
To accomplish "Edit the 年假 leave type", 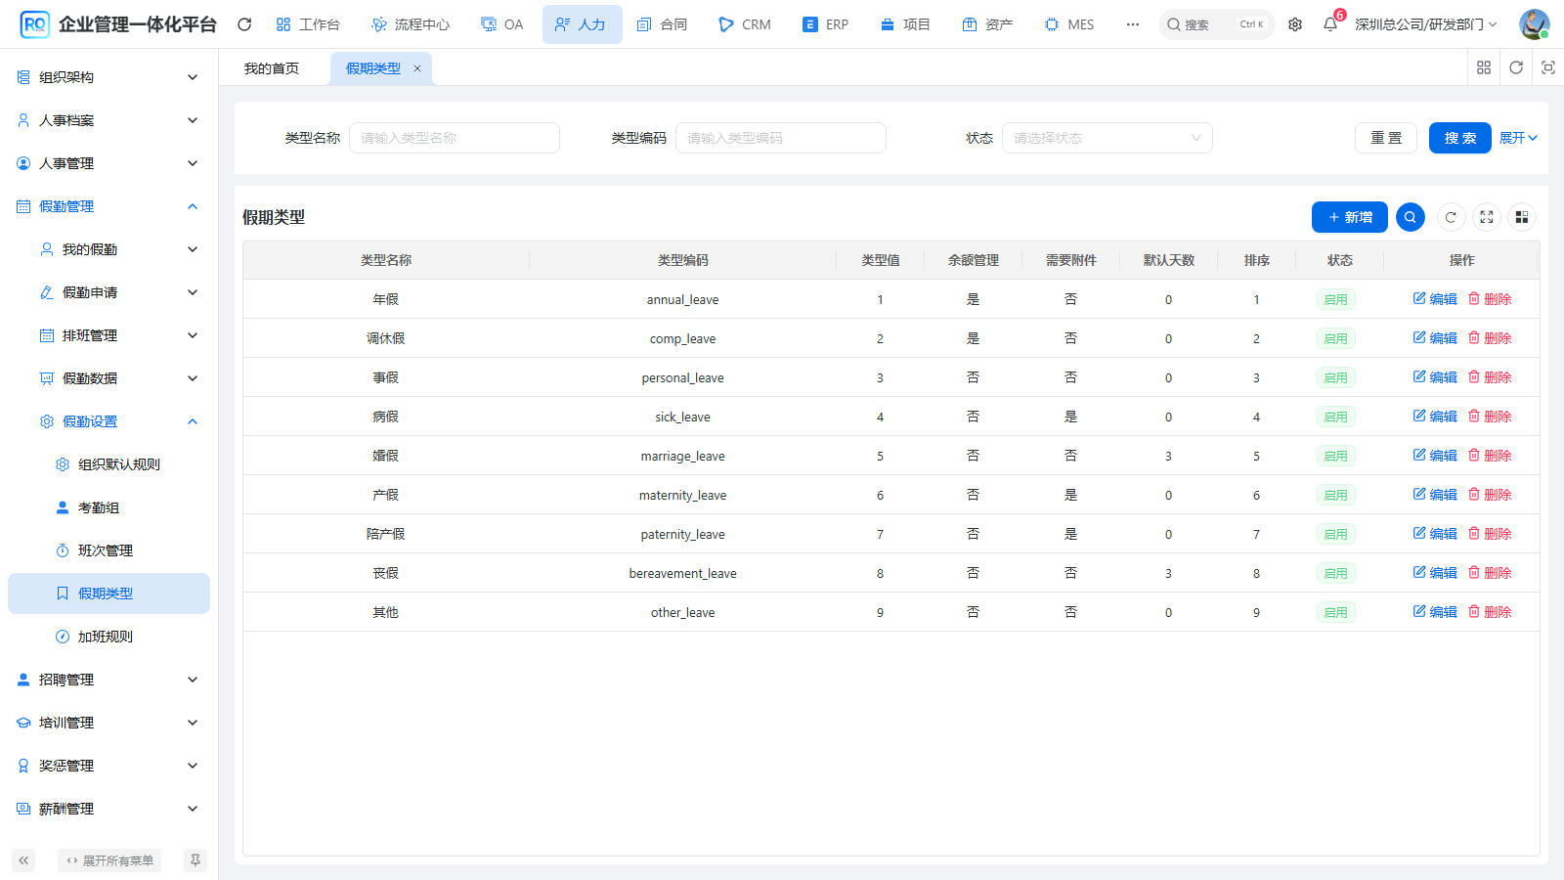I will tap(1435, 299).
